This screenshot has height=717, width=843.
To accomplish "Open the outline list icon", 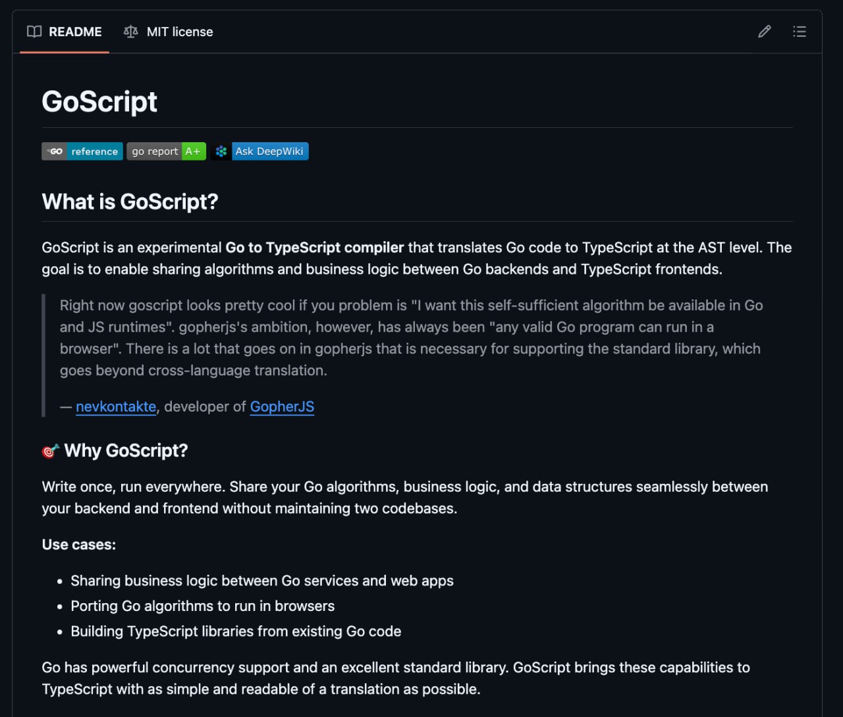I will [799, 32].
